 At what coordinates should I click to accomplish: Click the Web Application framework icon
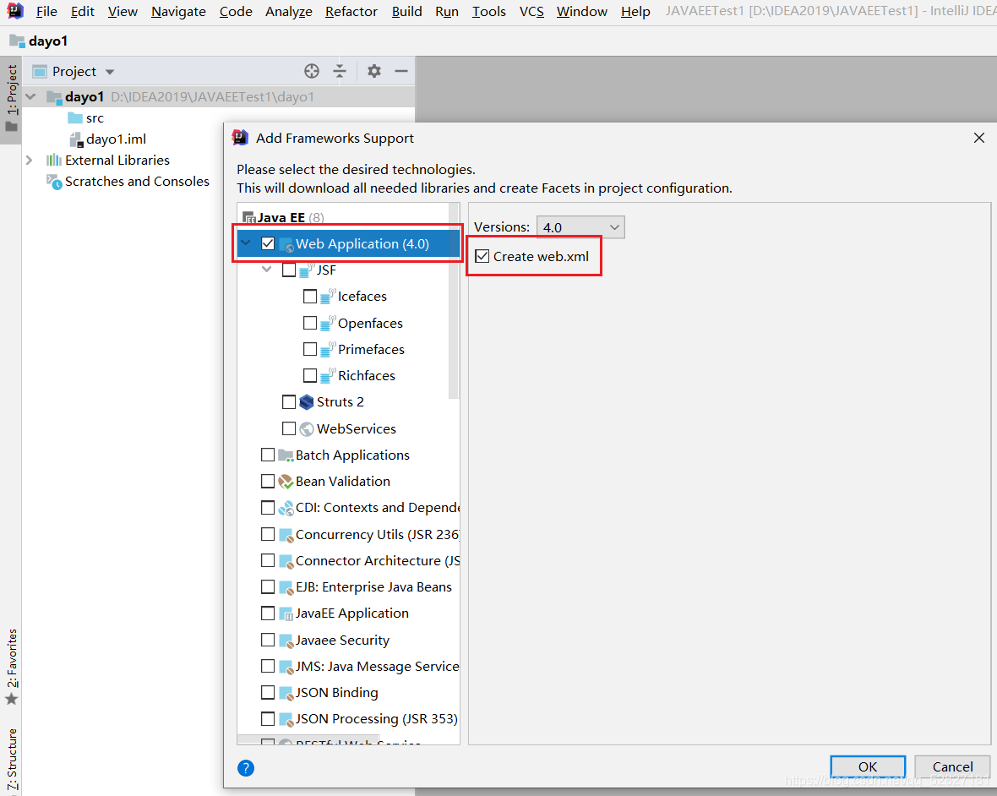[x=286, y=244]
